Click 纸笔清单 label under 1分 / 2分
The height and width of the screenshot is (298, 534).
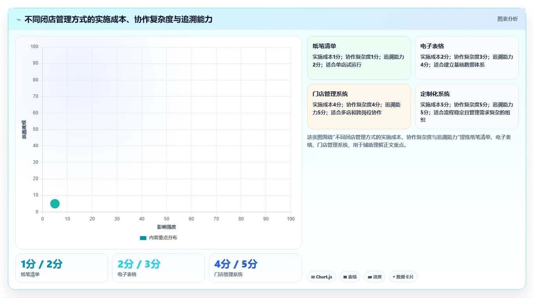tap(30, 275)
